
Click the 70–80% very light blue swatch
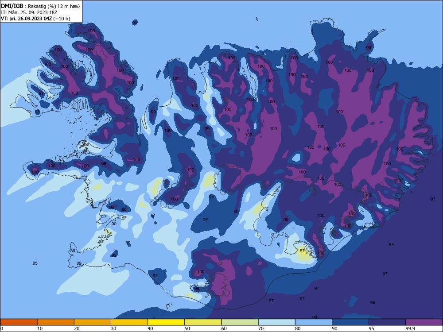(x=277, y=322)
